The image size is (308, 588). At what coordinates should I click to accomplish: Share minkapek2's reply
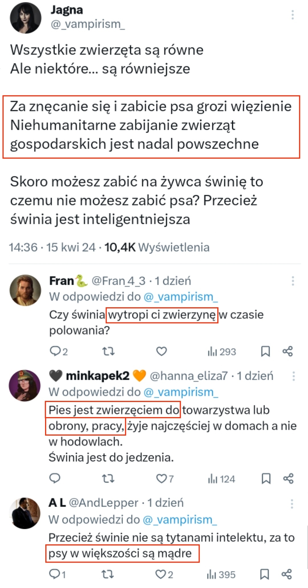(288, 478)
